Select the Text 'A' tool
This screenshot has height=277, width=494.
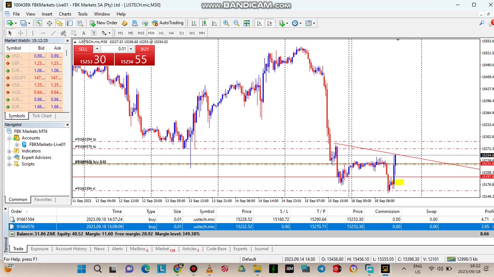pos(83,33)
